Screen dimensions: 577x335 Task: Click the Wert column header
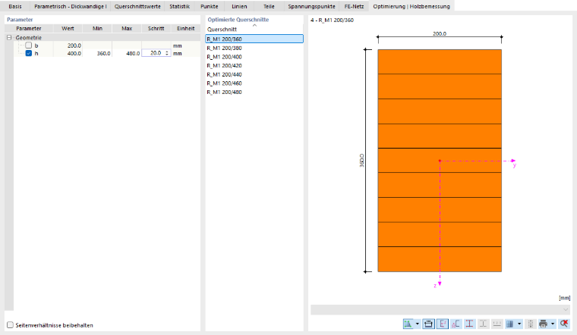point(68,28)
